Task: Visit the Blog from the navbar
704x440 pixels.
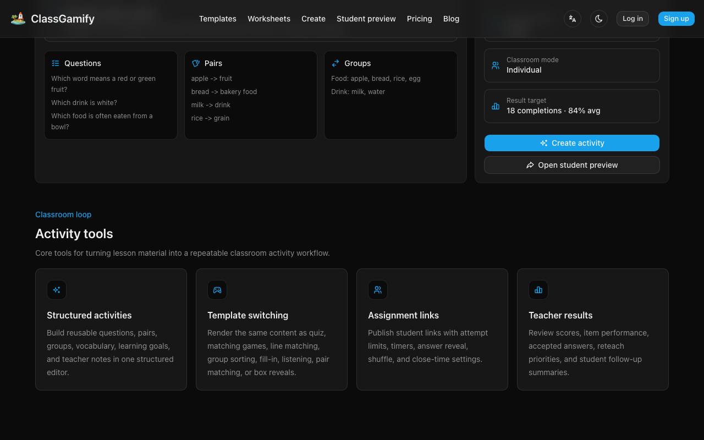Action: (x=451, y=19)
